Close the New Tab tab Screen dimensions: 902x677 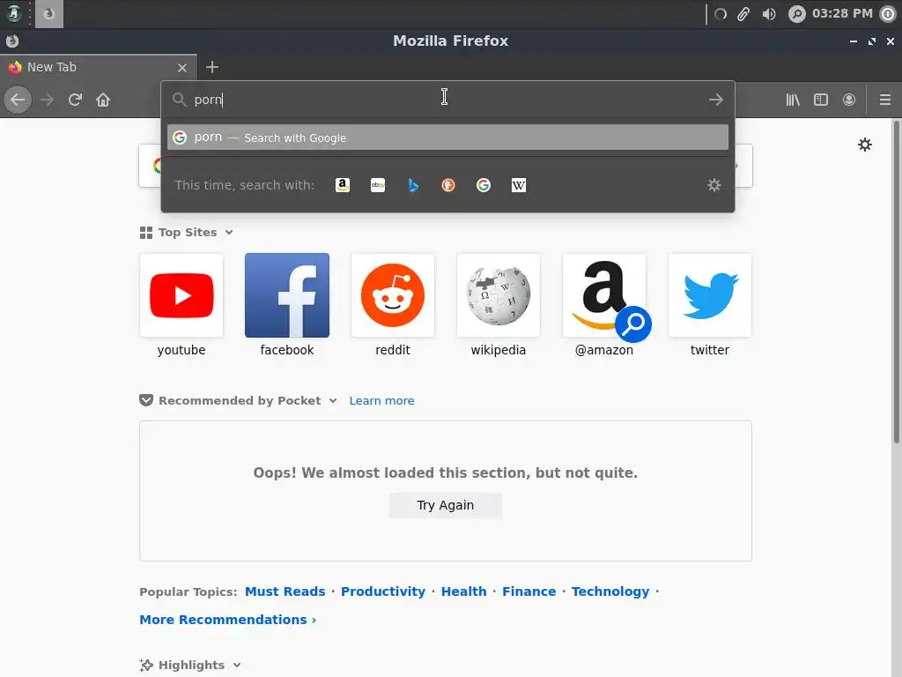coord(182,67)
